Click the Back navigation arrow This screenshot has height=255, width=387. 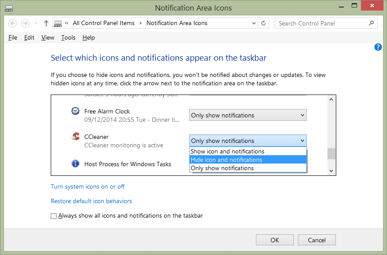(13, 23)
